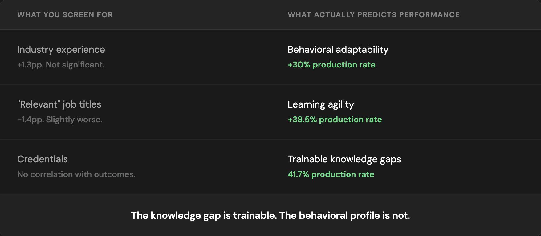Click the green '41.7% production rate' text

[331, 174]
